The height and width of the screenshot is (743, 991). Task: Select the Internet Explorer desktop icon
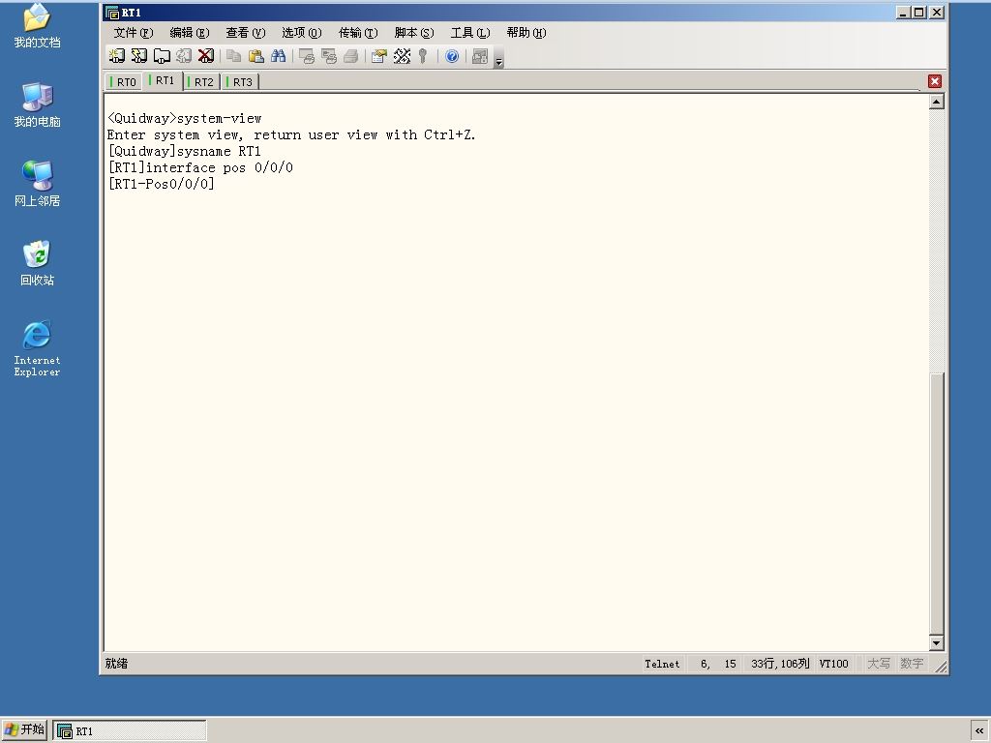pyautogui.click(x=38, y=348)
